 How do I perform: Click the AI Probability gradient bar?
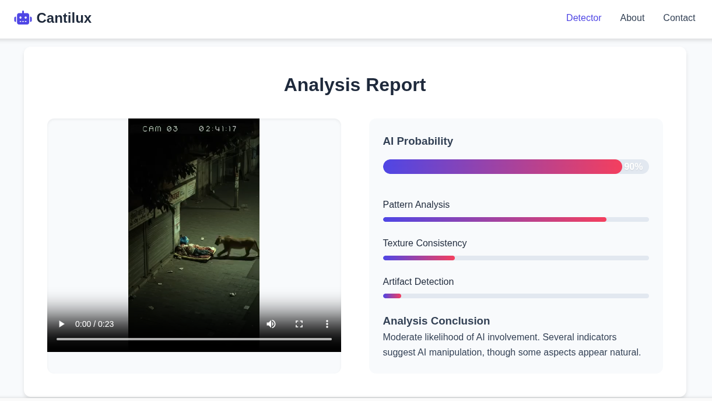pos(515,166)
